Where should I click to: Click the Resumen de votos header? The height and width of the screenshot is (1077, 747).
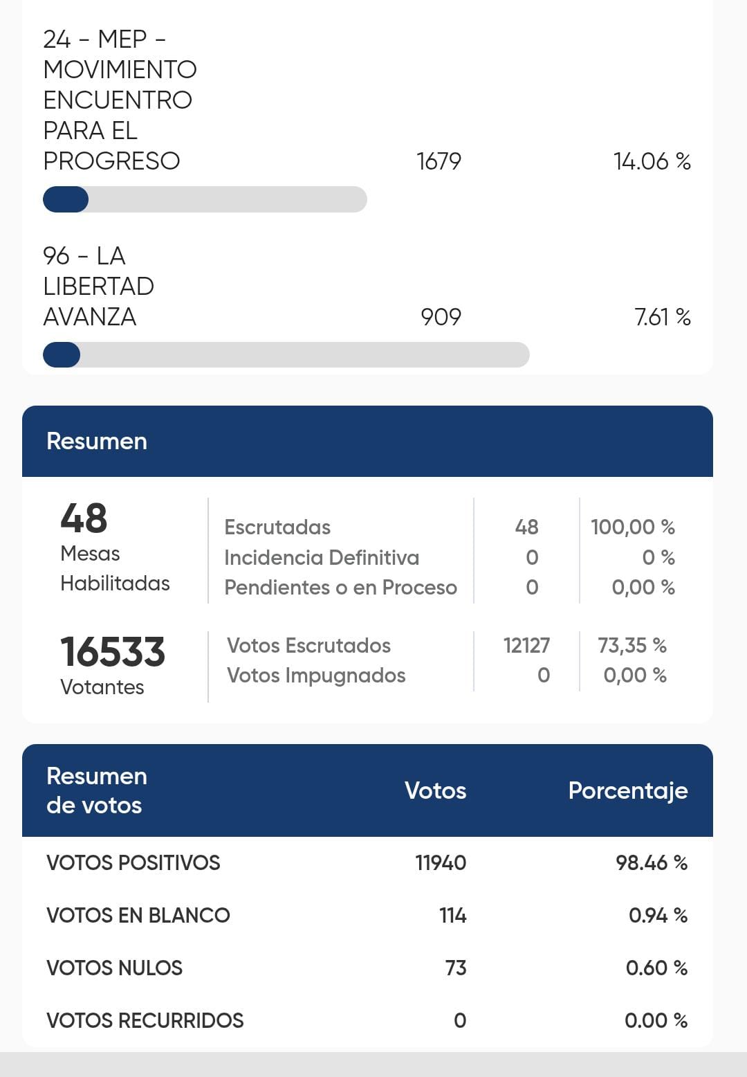click(x=97, y=790)
